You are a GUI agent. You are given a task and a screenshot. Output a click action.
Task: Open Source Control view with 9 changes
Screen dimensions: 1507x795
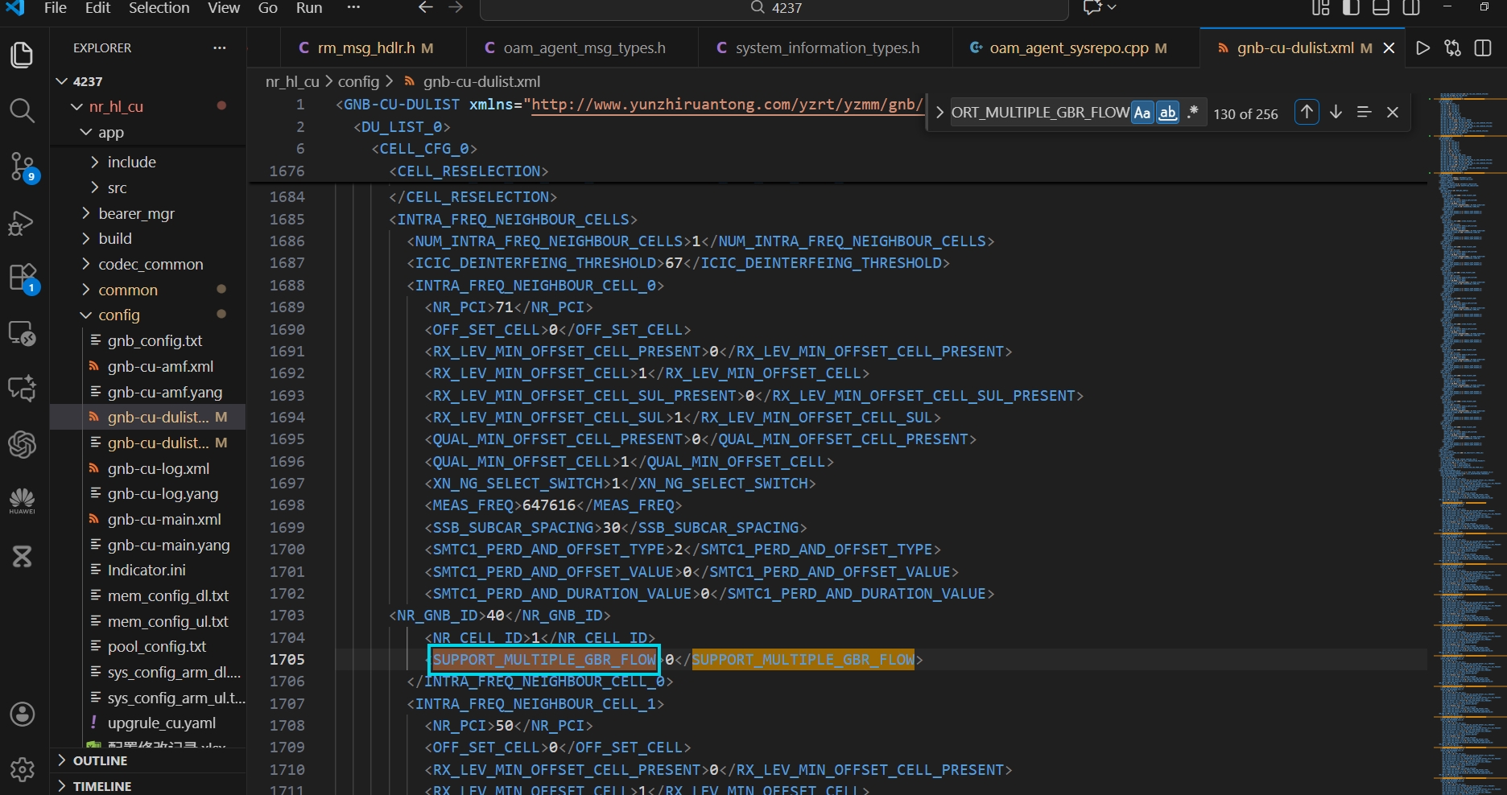[22, 166]
